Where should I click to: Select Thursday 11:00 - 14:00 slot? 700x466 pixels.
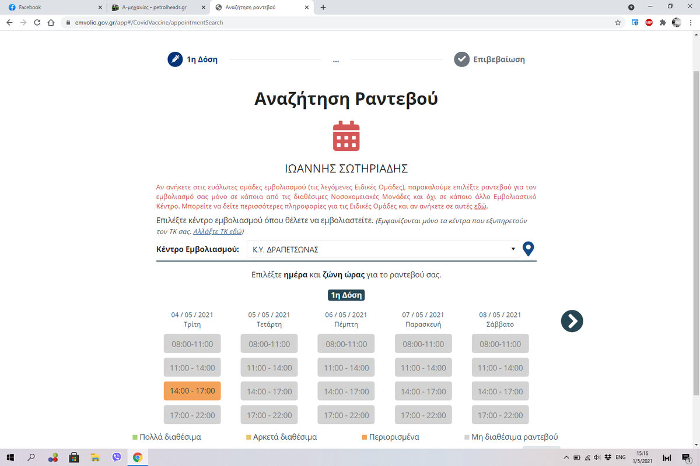point(346,368)
